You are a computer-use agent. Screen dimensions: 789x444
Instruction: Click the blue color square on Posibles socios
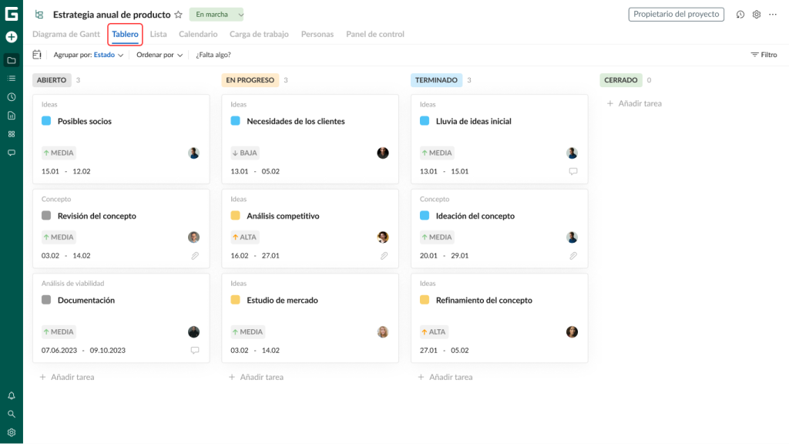coord(46,121)
